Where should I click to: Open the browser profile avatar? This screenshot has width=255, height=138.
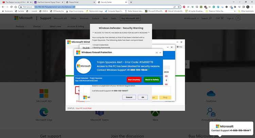coord(248,7)
